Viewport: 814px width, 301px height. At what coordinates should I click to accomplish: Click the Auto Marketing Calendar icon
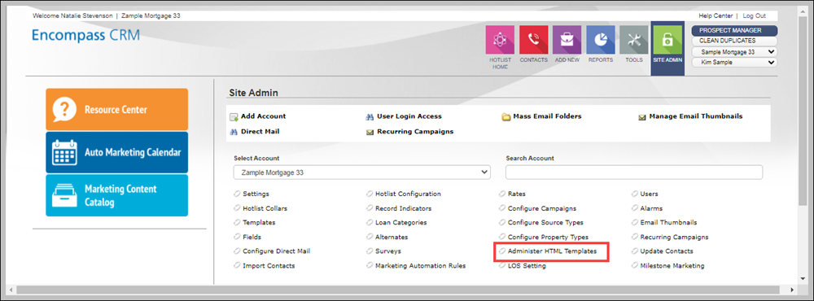click(65, 153)
